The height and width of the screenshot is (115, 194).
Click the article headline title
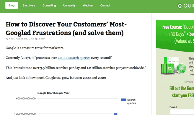point(66,29)
